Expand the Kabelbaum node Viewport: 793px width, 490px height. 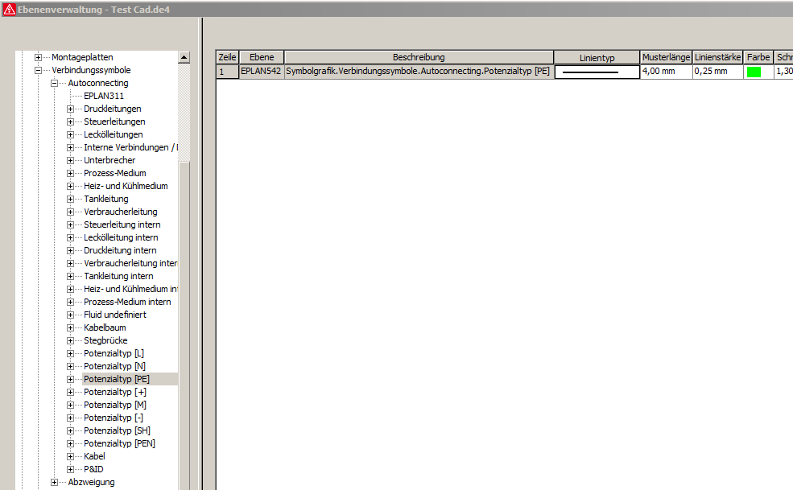pos(70,327)
